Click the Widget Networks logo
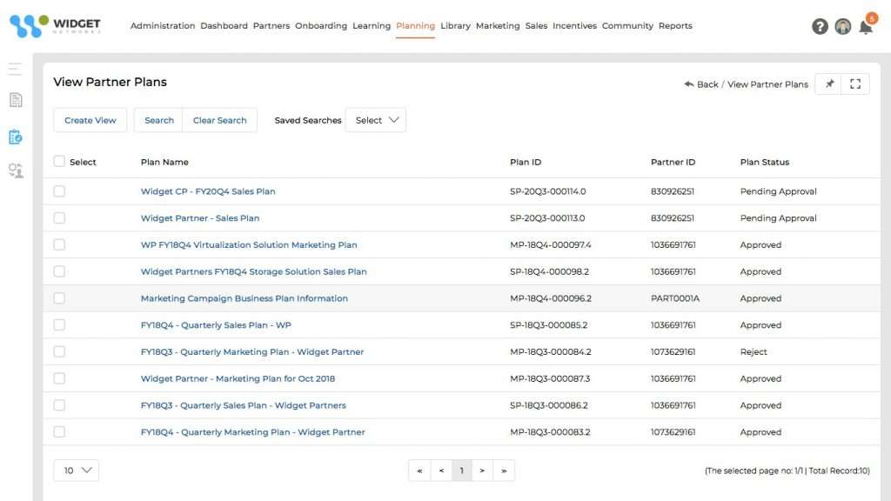The image size is (891, 501). [x=54, y=26]
